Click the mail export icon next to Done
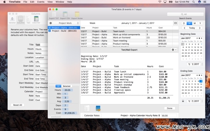The image size is (210, 131). 98,109
